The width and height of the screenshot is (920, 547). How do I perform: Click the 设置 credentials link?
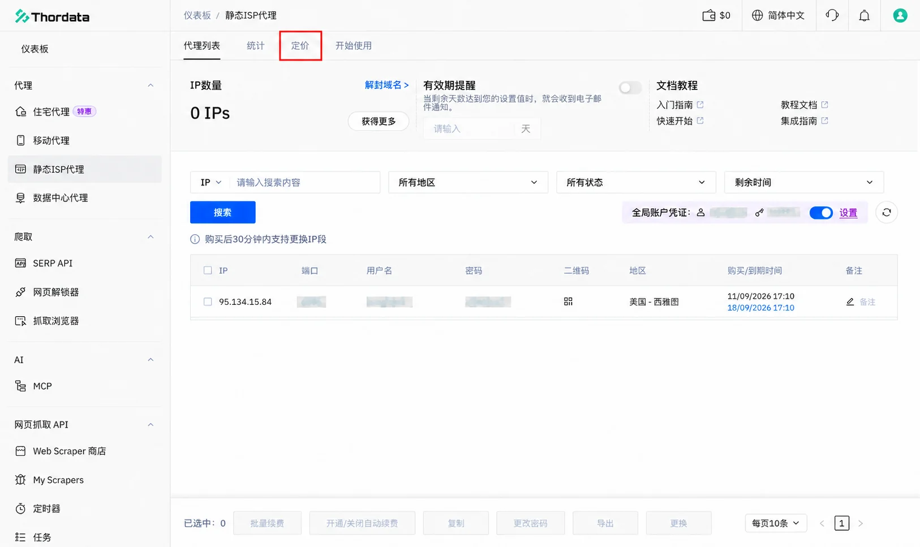(848, 213)
